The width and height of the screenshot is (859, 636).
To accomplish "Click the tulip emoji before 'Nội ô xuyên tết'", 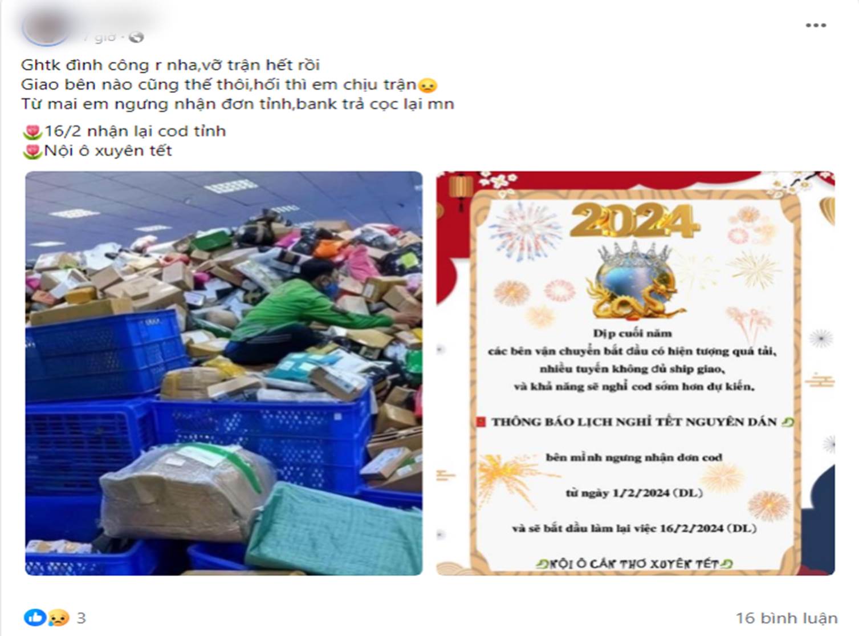I will point(32,151).
